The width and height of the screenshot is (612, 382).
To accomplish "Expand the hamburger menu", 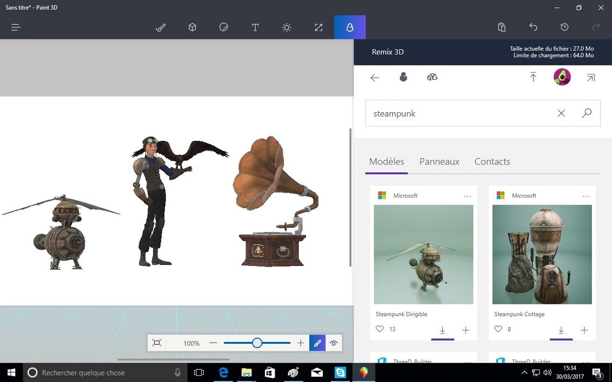I will click(x=16, y=28).
